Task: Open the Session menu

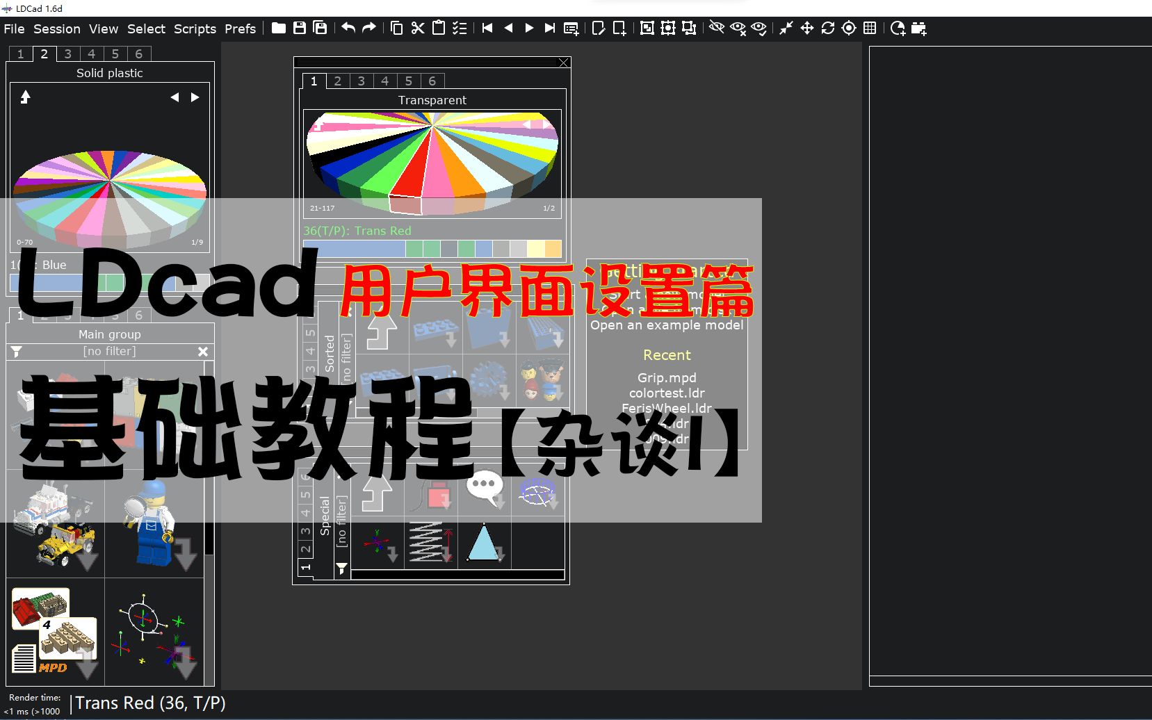Action: click(57, 28)
